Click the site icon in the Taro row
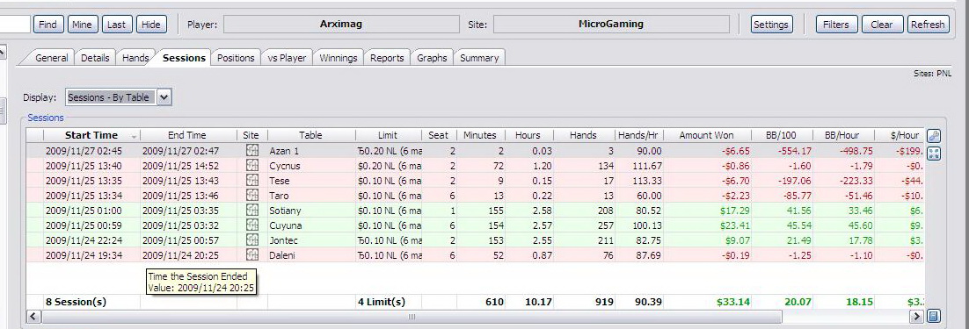The width and height of the screenshot is (969, 329). tap(251, 195)
